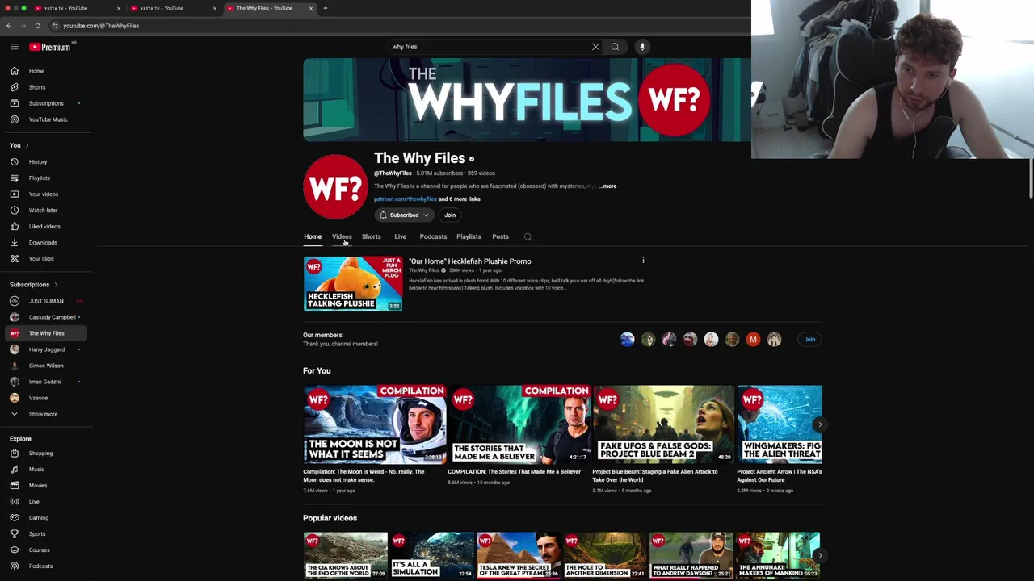
Task: Switch to the channel Shorts tab
Action: (x=371, y=236)
